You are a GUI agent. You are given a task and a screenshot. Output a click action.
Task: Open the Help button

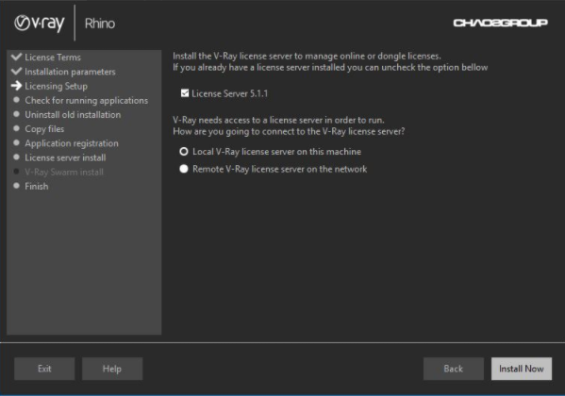tap(112, 369)
